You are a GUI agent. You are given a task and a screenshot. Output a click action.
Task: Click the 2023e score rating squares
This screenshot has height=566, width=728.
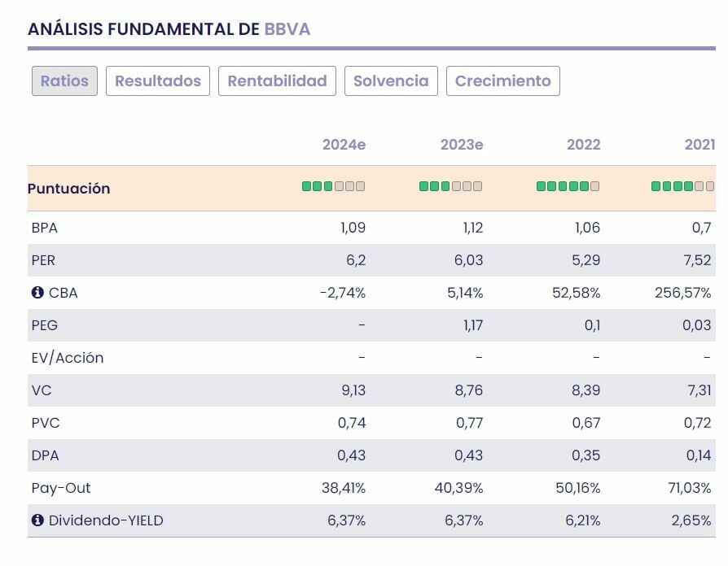tap(450, 186)
